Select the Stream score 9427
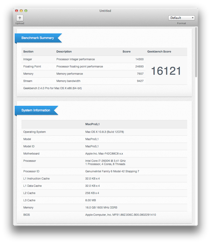Viewport: 211px width, 244px height. point(140,81)
